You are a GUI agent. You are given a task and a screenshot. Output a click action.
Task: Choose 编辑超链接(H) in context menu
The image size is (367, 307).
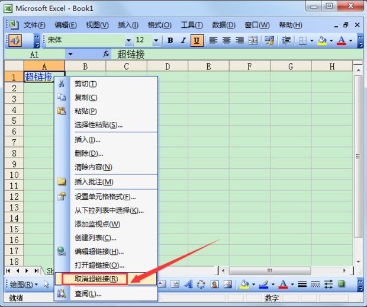click(x=106, y=251)
